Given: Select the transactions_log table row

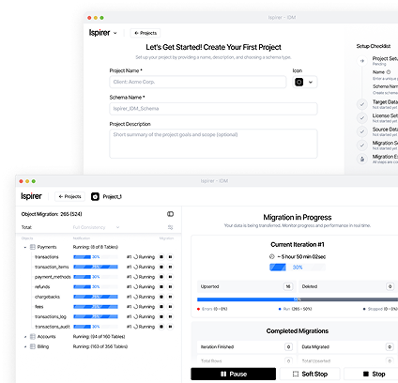Looking at the screenshot, I should pos(103,316).
